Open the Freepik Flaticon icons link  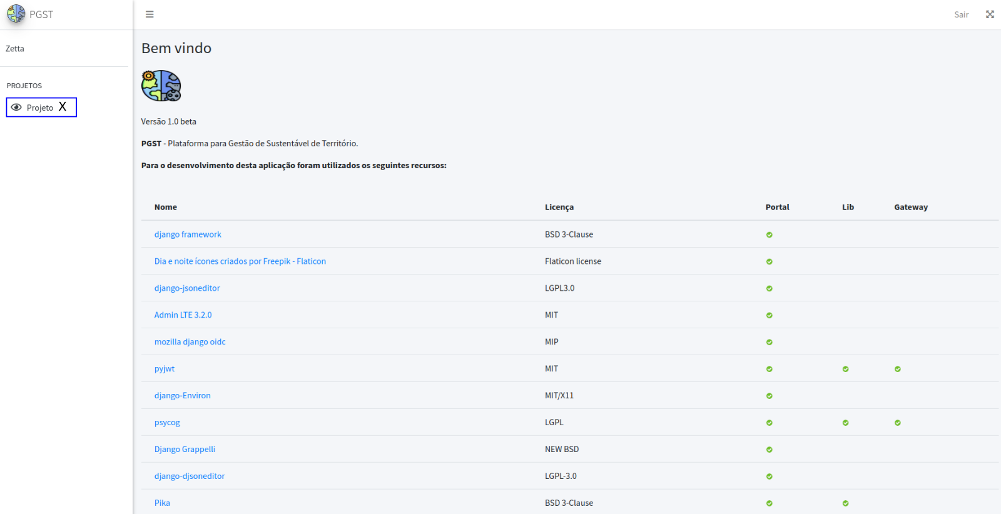tap(240, 261)
